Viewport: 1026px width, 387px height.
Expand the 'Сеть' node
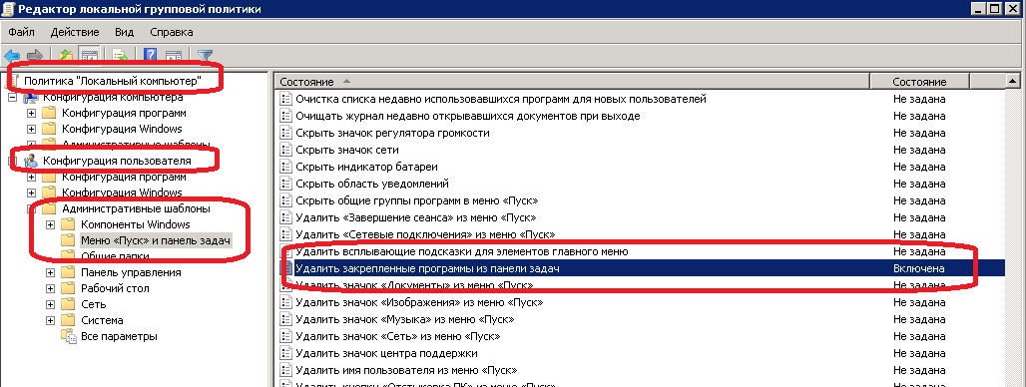50,304
